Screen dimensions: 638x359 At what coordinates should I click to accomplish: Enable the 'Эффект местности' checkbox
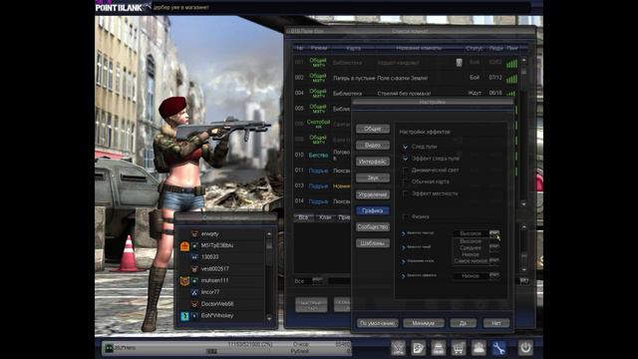pos(406,193)
